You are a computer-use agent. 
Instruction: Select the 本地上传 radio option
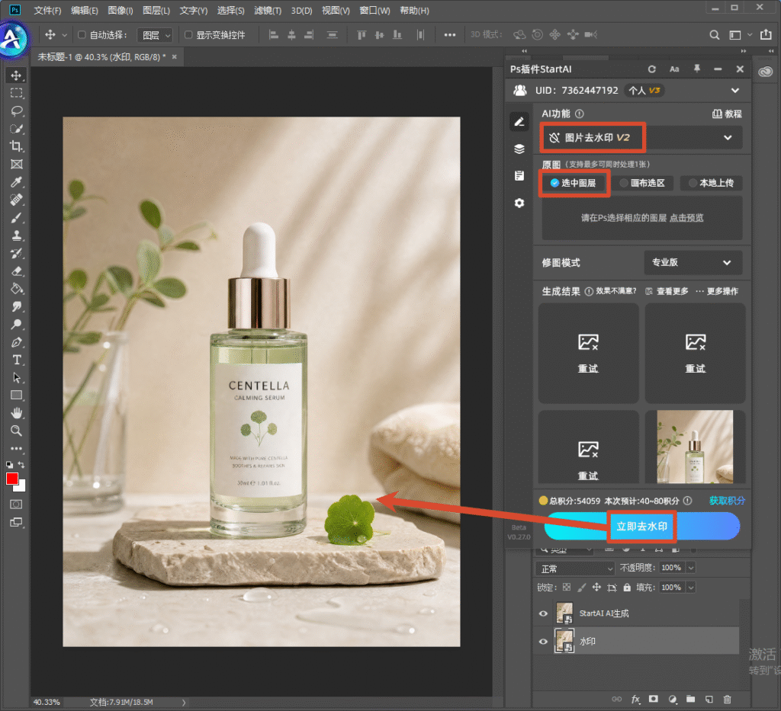coord(711,183)
